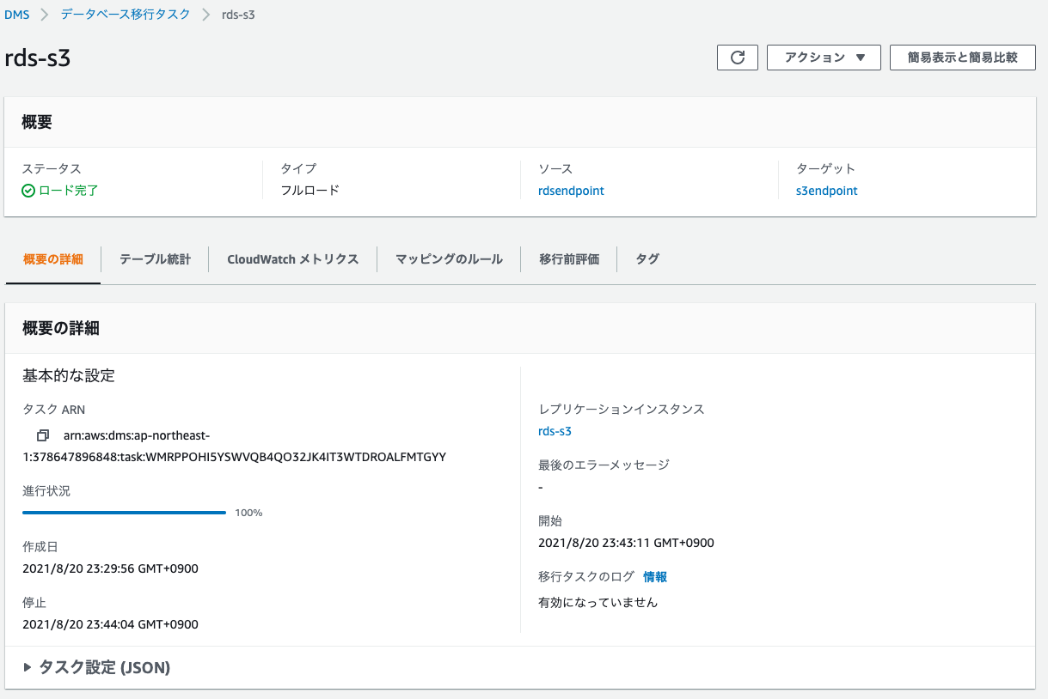1048x699 pixels.
Task: Open the s3endpoint target link
Action: coord(827,191)
